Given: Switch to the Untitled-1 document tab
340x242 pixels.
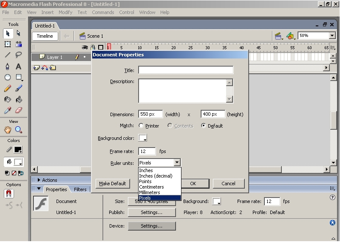Looking at the screenshot, I should click(45, 26).
